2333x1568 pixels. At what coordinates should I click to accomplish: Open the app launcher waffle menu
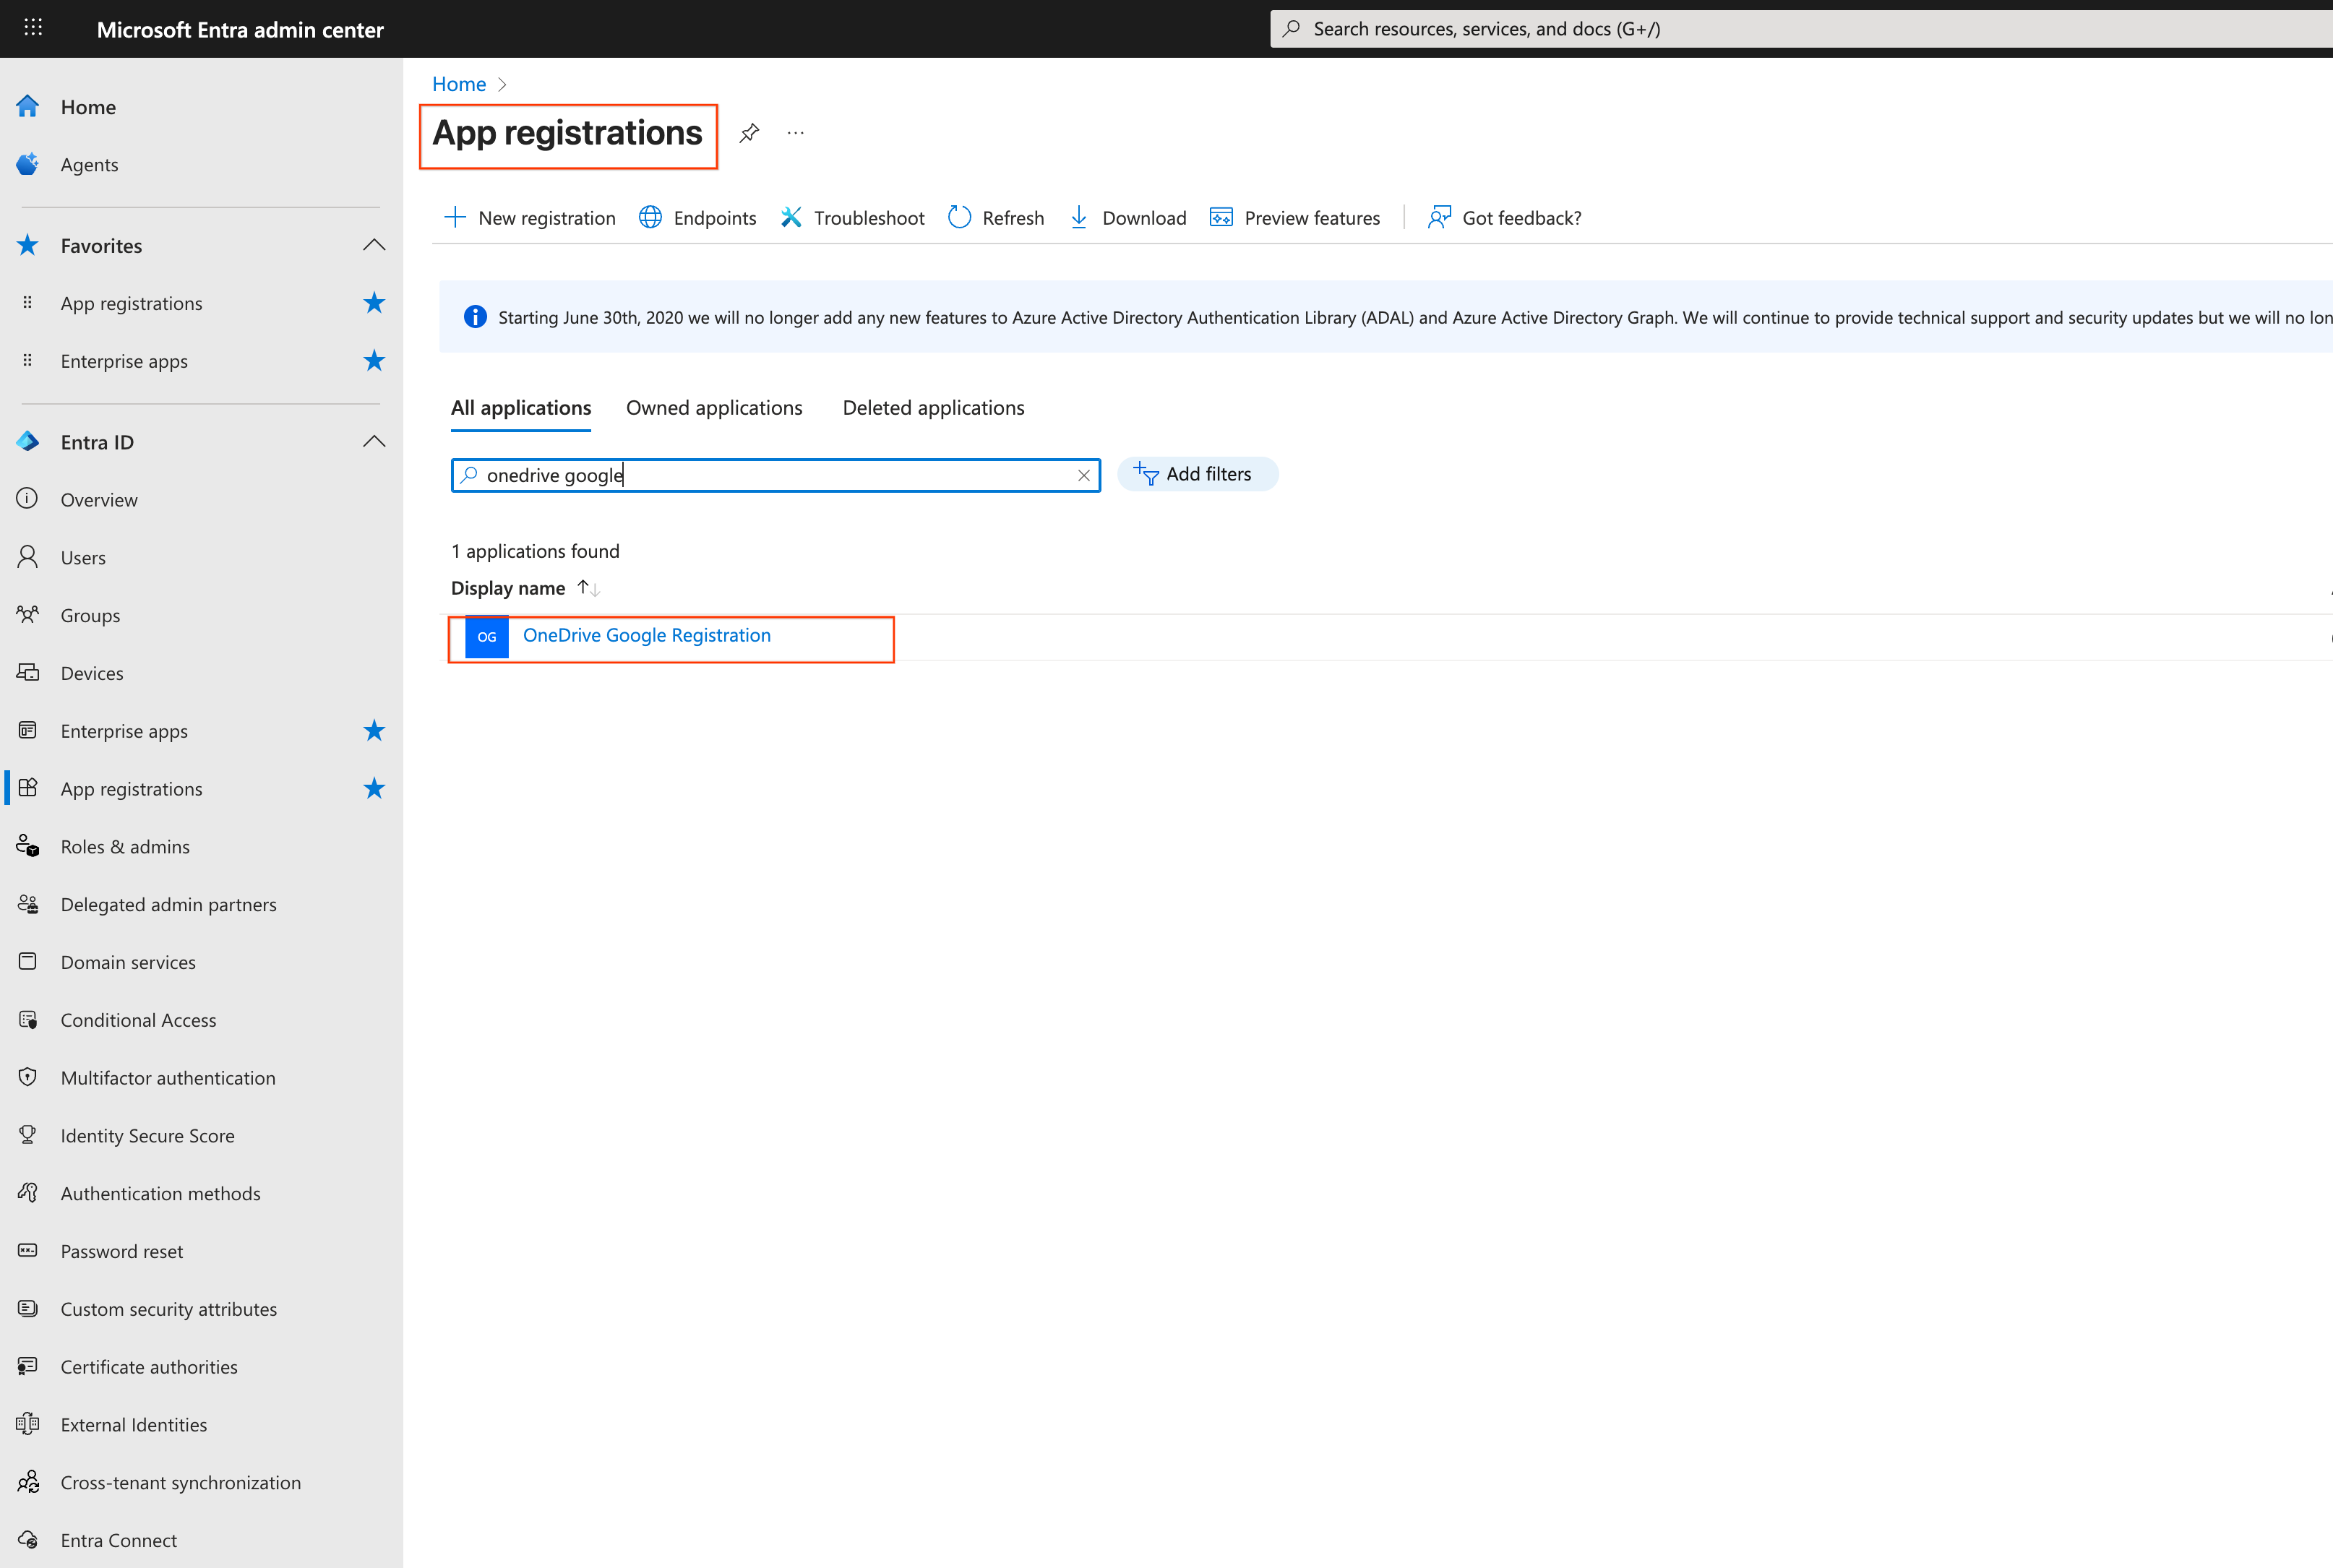(33, 28)
